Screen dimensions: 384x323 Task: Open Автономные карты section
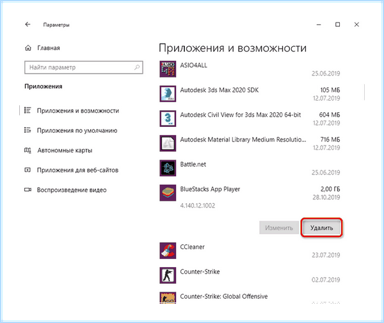click(65, 151)
